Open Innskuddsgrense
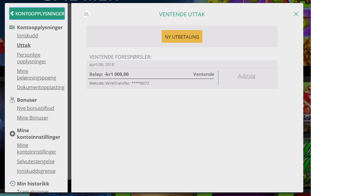 (36, 171)
